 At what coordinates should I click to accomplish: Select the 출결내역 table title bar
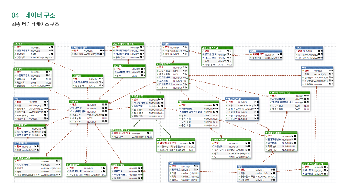pos(33,69)
